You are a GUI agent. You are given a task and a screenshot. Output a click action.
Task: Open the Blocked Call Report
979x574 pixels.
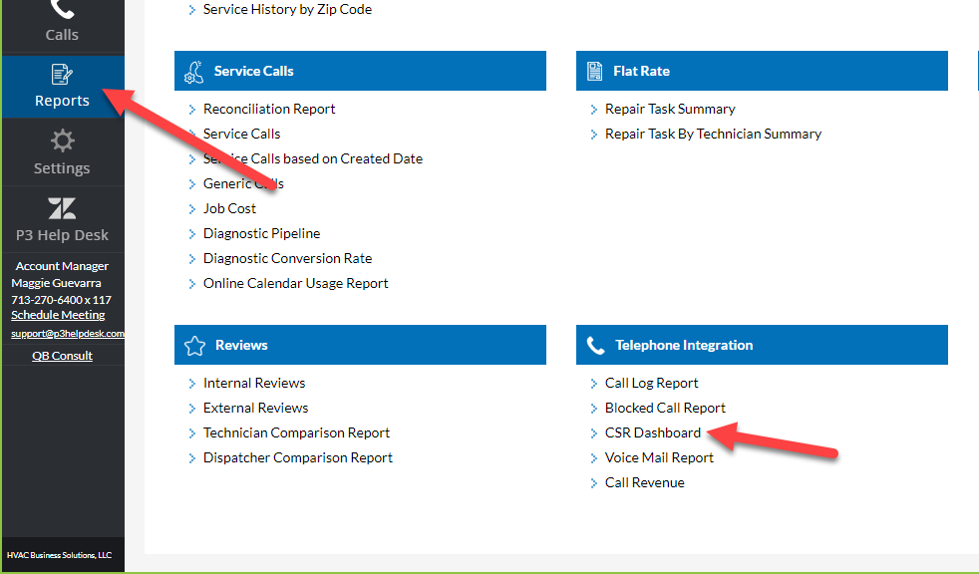point(665,408)
